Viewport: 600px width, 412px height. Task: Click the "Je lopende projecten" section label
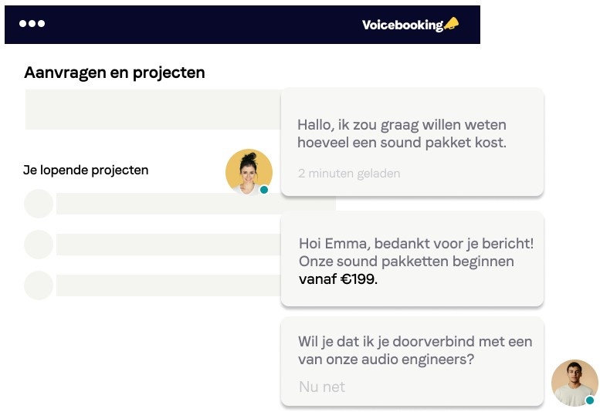[86, 170]
